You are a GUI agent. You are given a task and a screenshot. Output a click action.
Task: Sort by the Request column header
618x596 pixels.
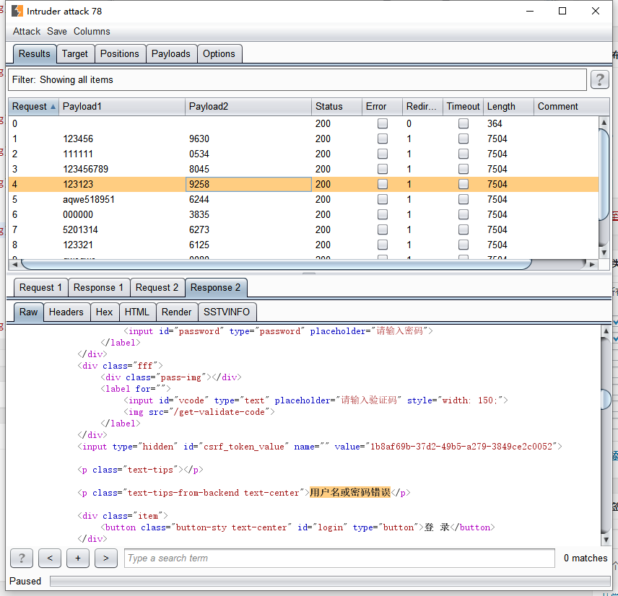(33, 106)
